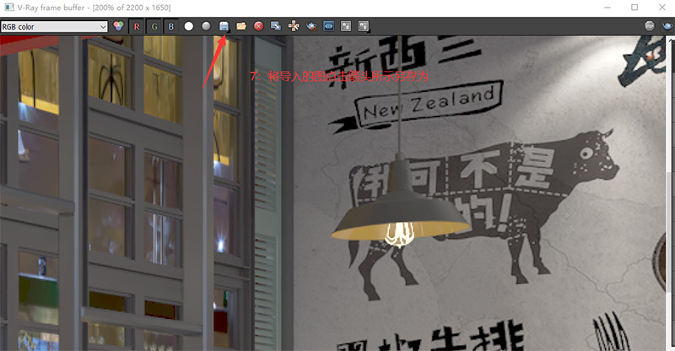Click the duplicate frame buffer icon
The height and width of the screenshot is (351, 675).
[276, 26]
